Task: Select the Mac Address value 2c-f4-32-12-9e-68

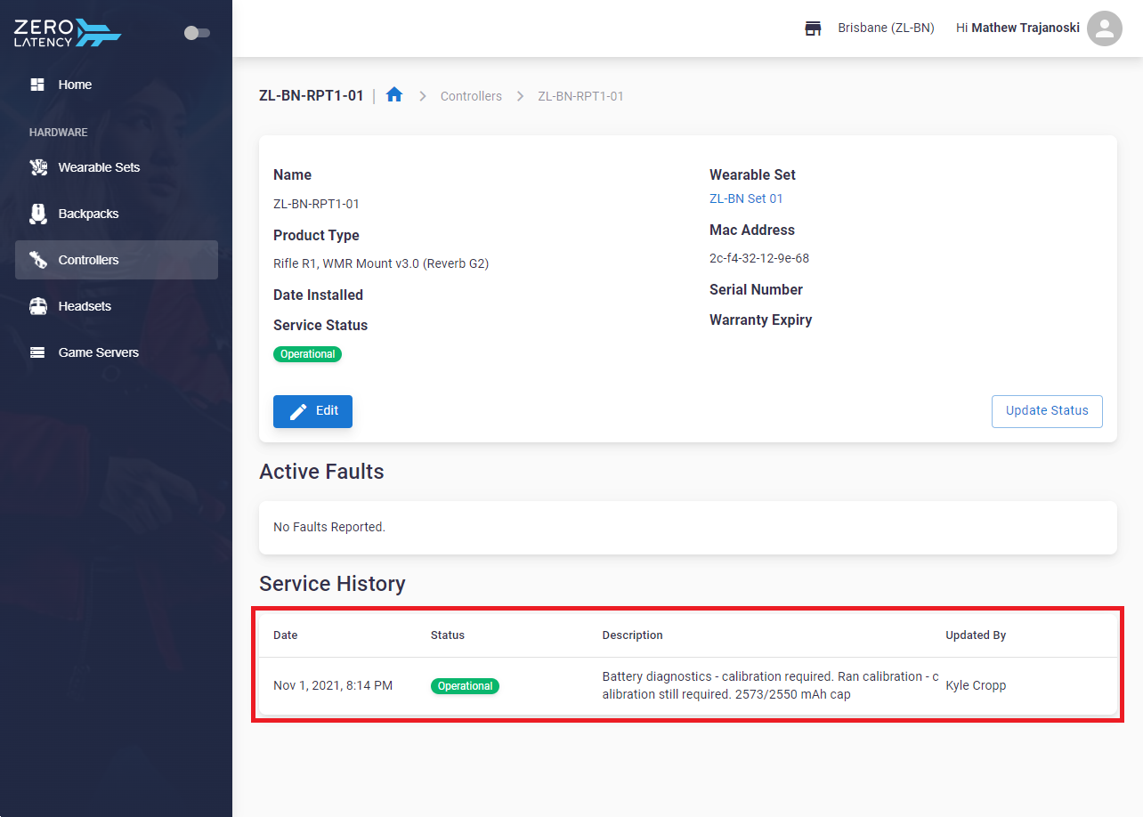Action: (x=759, y=259)
